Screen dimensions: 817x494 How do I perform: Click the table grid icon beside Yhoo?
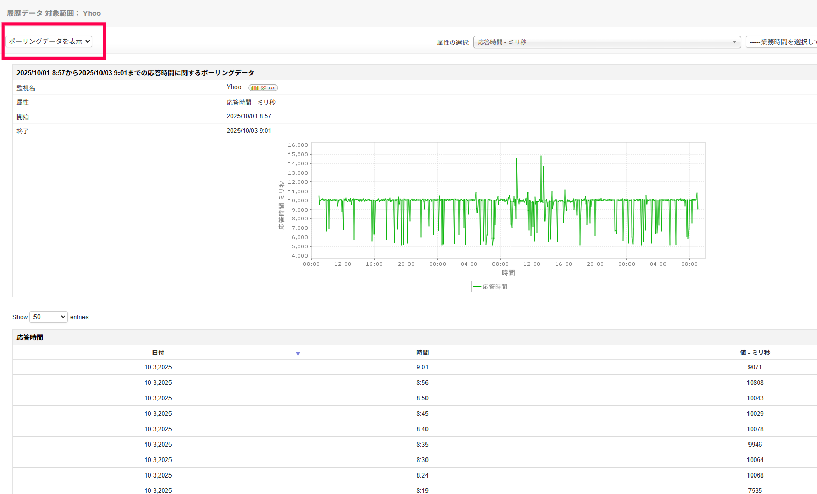pos(272,88)
